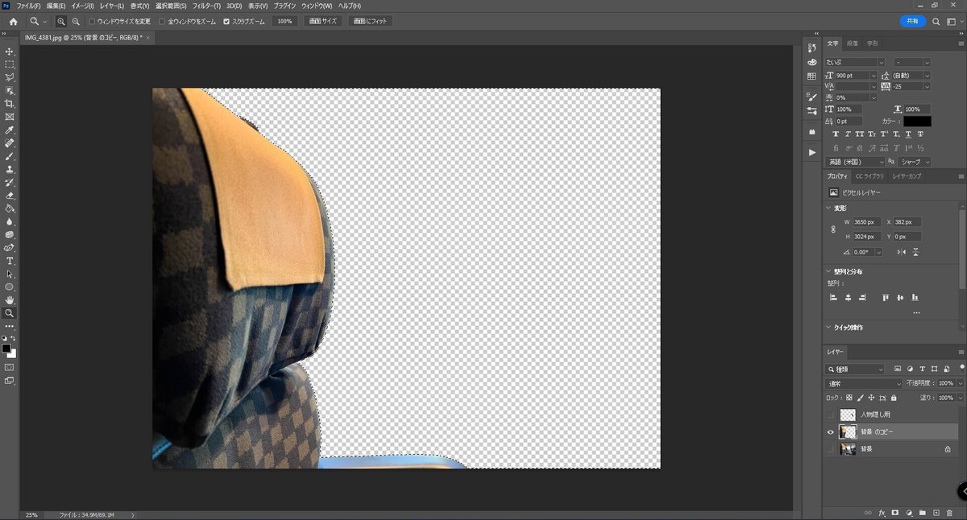The image size is (967, 520).
Task: Expand the クイック操作 section
Action: coord(828,328)
